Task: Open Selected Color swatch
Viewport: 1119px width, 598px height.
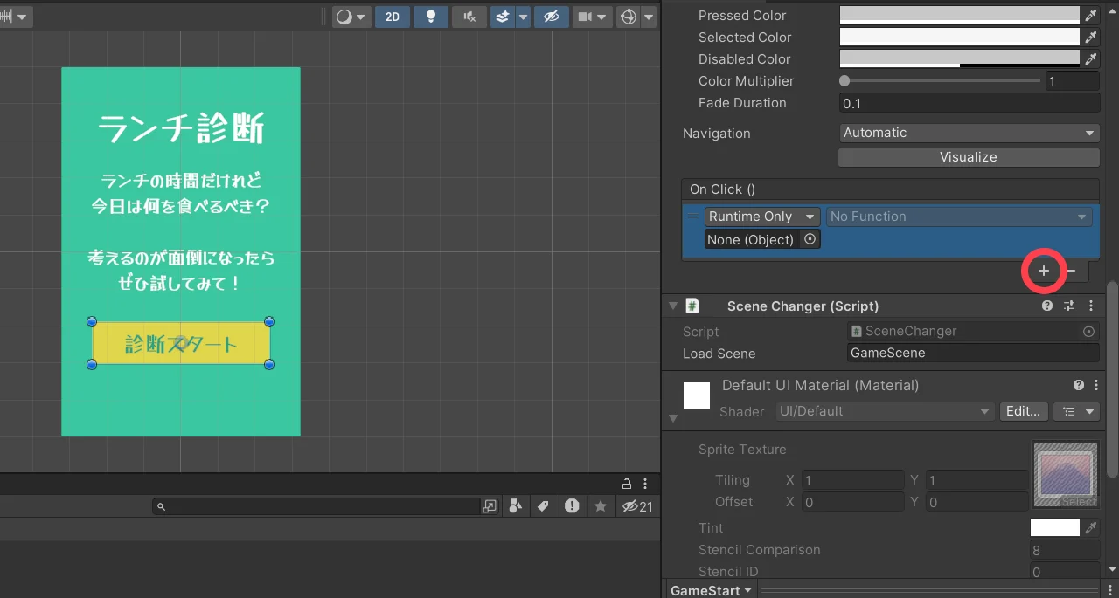Action: pos(960,37)
